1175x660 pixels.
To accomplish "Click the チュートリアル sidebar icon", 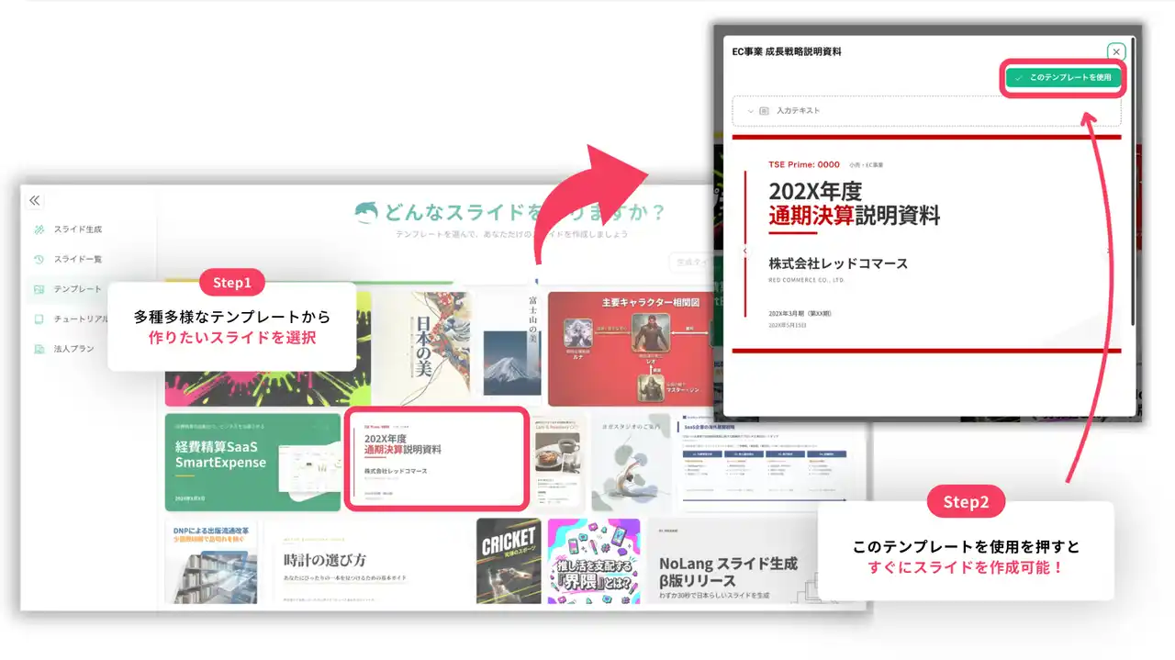I will [x=39, y=319].
